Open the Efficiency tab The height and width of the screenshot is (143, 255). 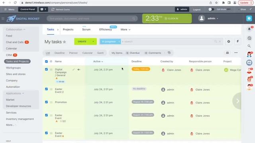point(106,29)
